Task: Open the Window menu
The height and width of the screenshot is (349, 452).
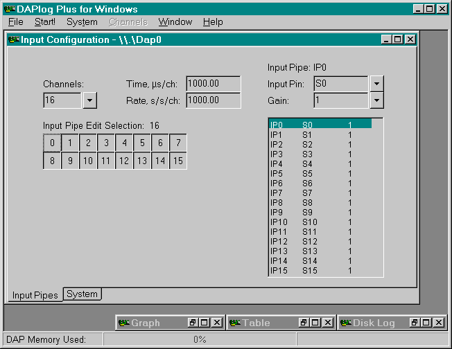Action: [x=175, y=22]
